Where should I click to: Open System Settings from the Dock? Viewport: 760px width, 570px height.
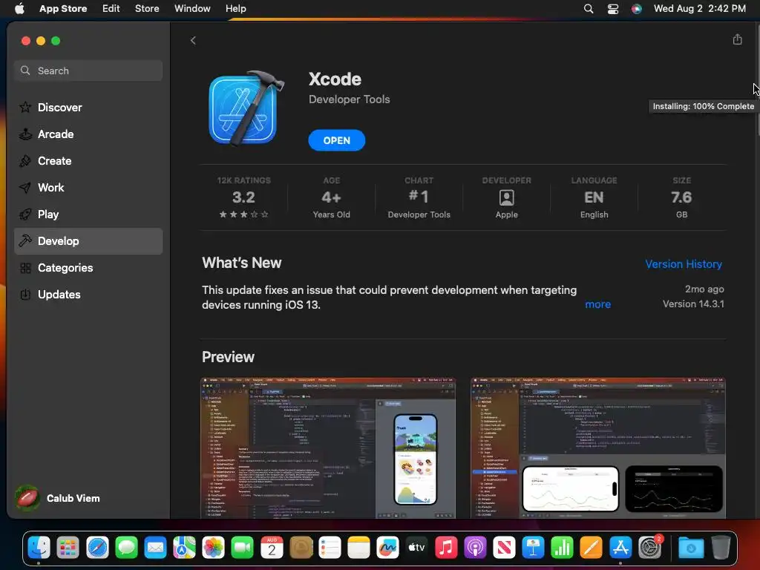pos(649,548)
